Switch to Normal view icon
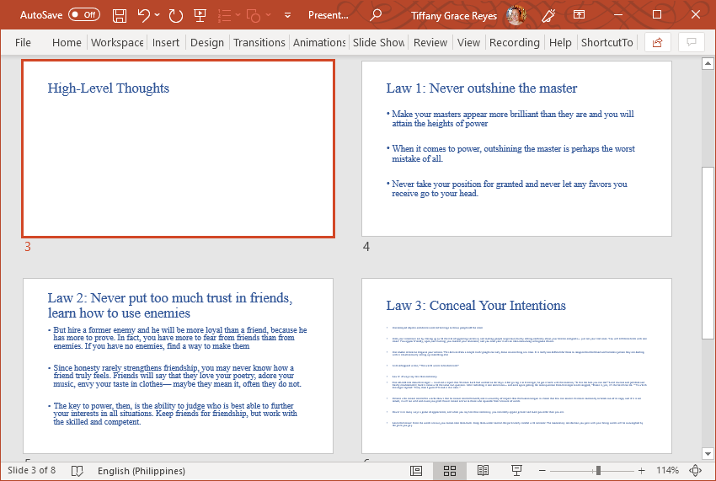Screen dimensions: 716x481 (x=416, y=470)
